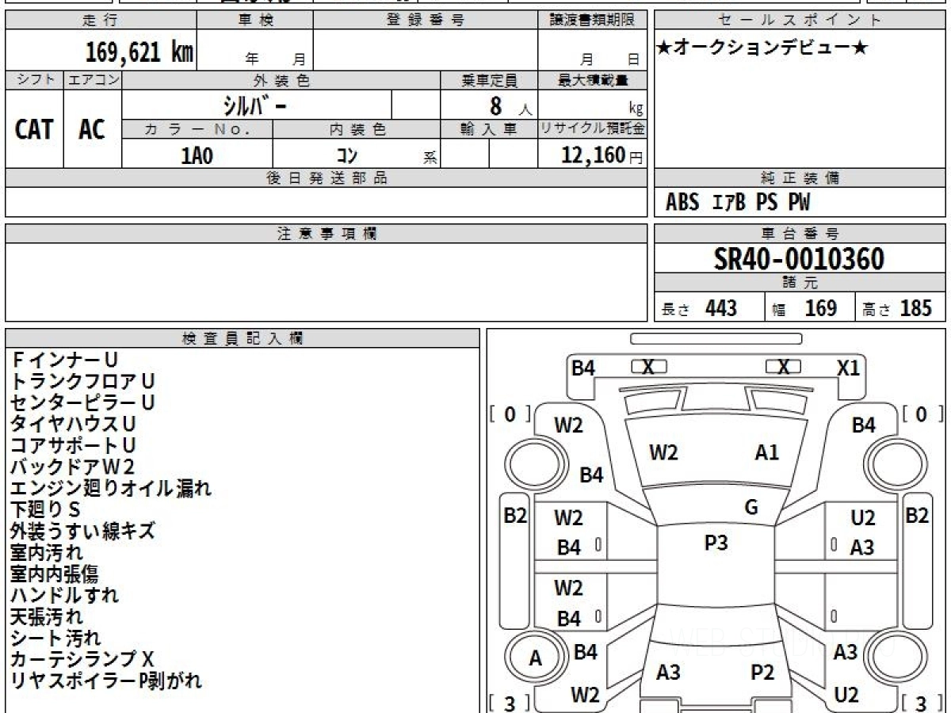Click the 外装色 header

pyautogui.click(x=281, y=80)
